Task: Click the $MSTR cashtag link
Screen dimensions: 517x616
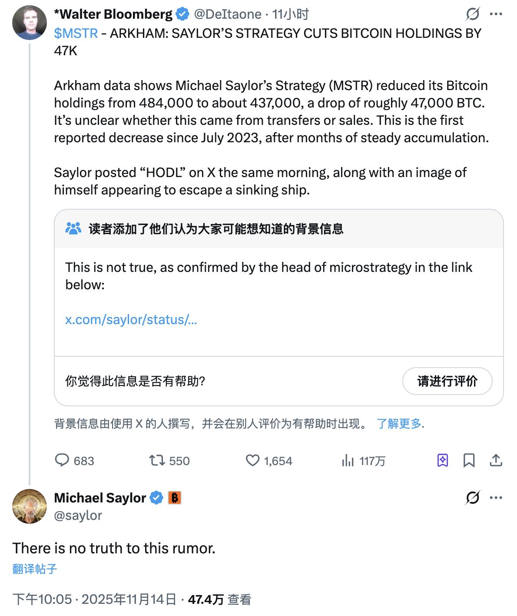Action: [x=76, y=33]
